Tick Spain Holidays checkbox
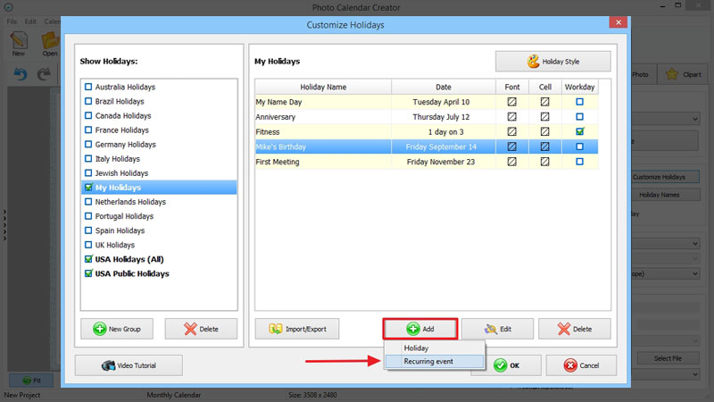This screenshot has height=402, width=714. point(88,230)
